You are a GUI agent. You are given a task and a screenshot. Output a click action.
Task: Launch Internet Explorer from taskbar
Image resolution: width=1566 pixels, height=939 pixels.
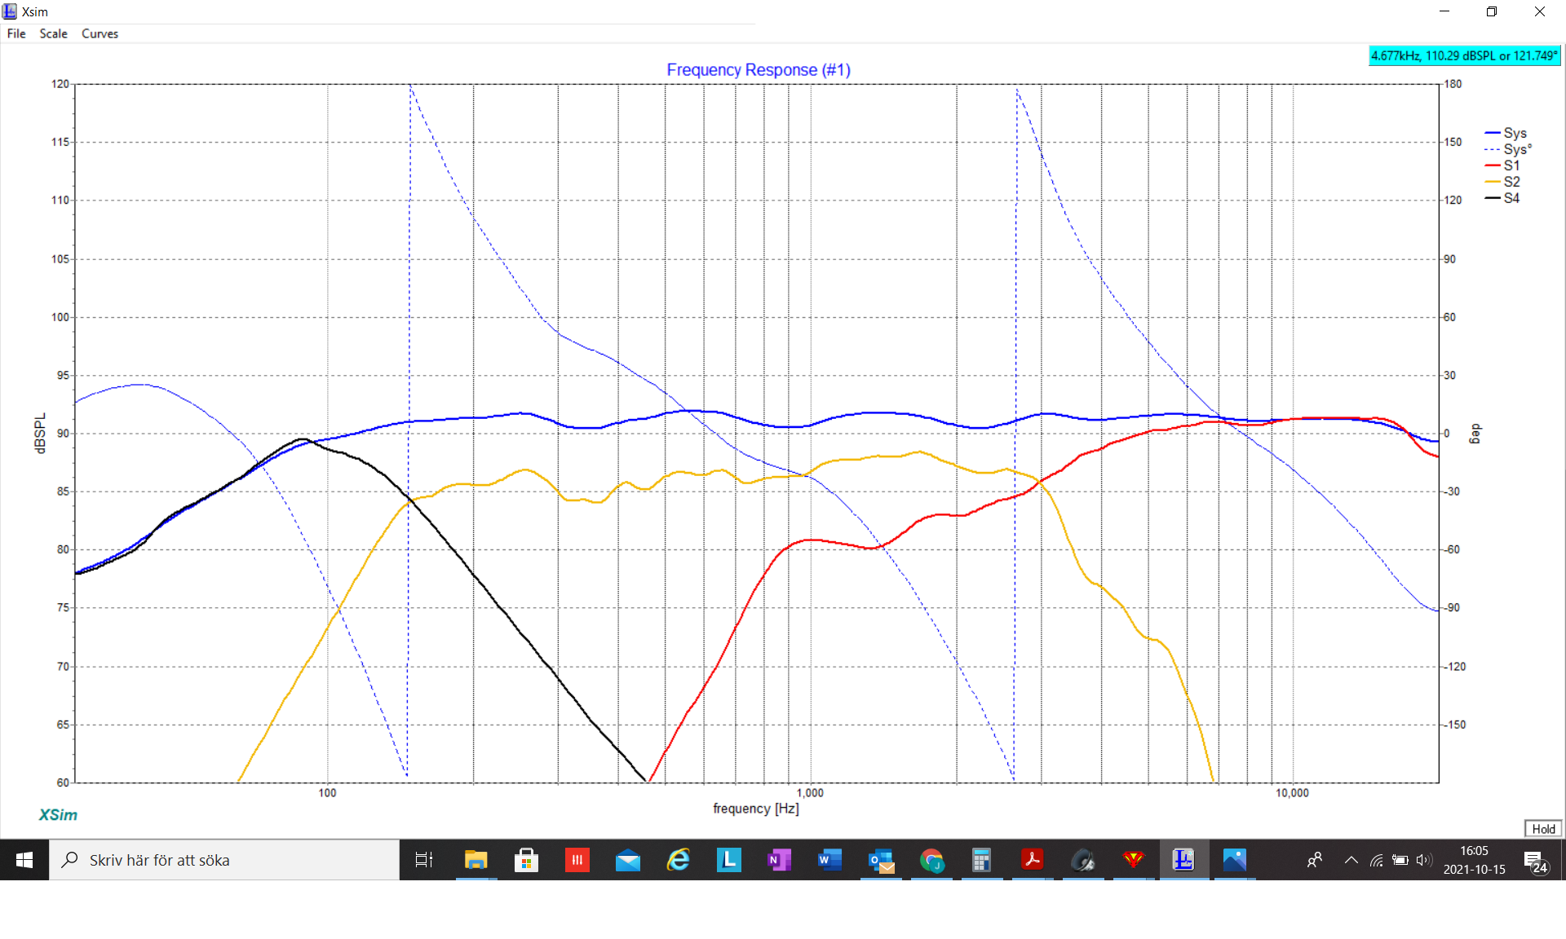[x=679, y=860]
